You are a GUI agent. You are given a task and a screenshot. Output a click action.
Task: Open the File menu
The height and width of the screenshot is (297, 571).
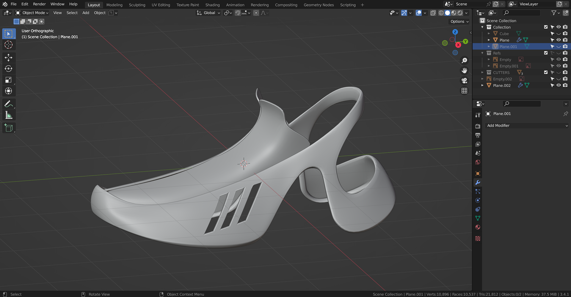[x=14, y=4]
